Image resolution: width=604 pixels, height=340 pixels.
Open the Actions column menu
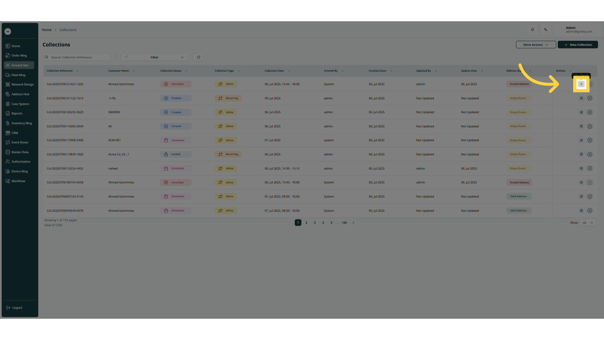click(570, 71)
